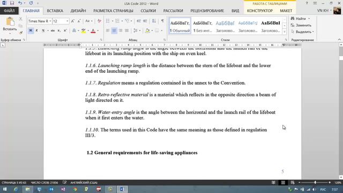Open the highlight color dropdown arrow
343x193 pixels.
(x=88, y=31)
